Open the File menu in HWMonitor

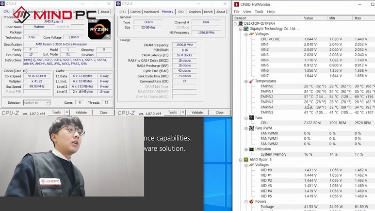pos(237,12)
